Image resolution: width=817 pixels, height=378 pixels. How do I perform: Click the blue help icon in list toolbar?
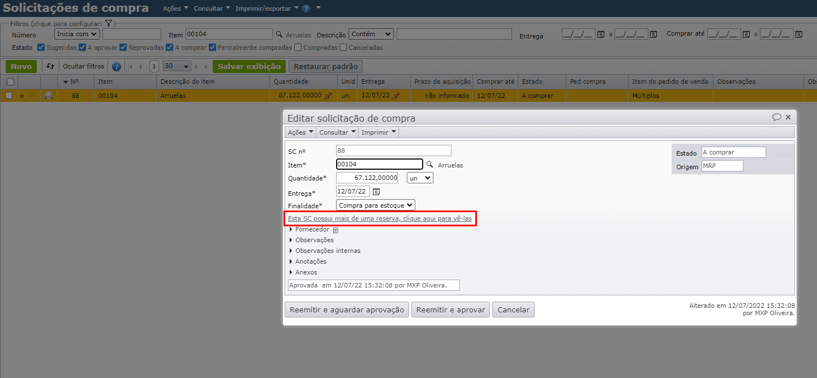click(x=117, y=67)
